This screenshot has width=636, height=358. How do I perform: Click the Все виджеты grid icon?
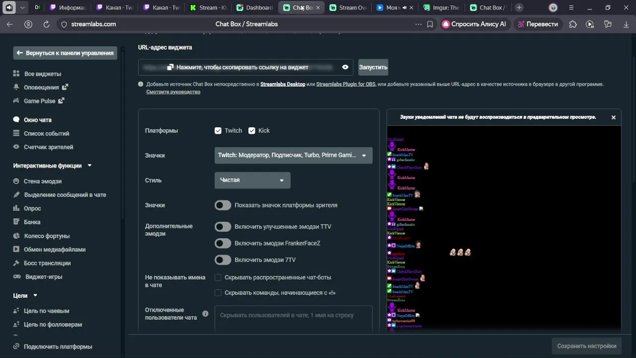[16, 74]
